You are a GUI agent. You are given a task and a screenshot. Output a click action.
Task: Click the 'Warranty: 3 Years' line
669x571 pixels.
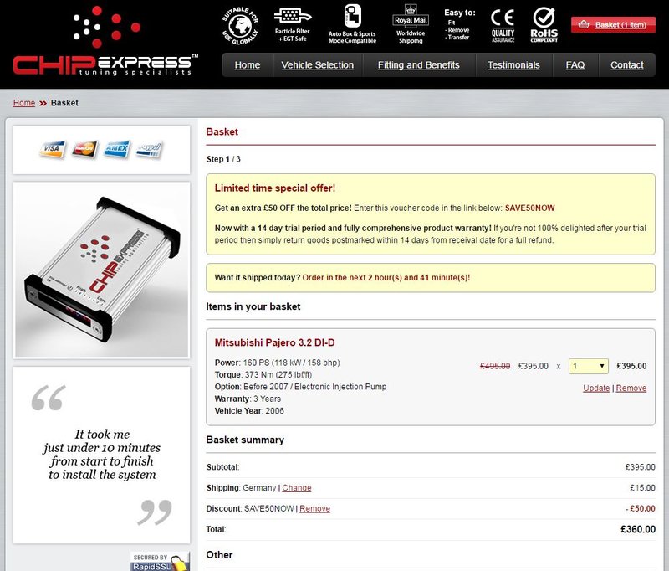248,399
